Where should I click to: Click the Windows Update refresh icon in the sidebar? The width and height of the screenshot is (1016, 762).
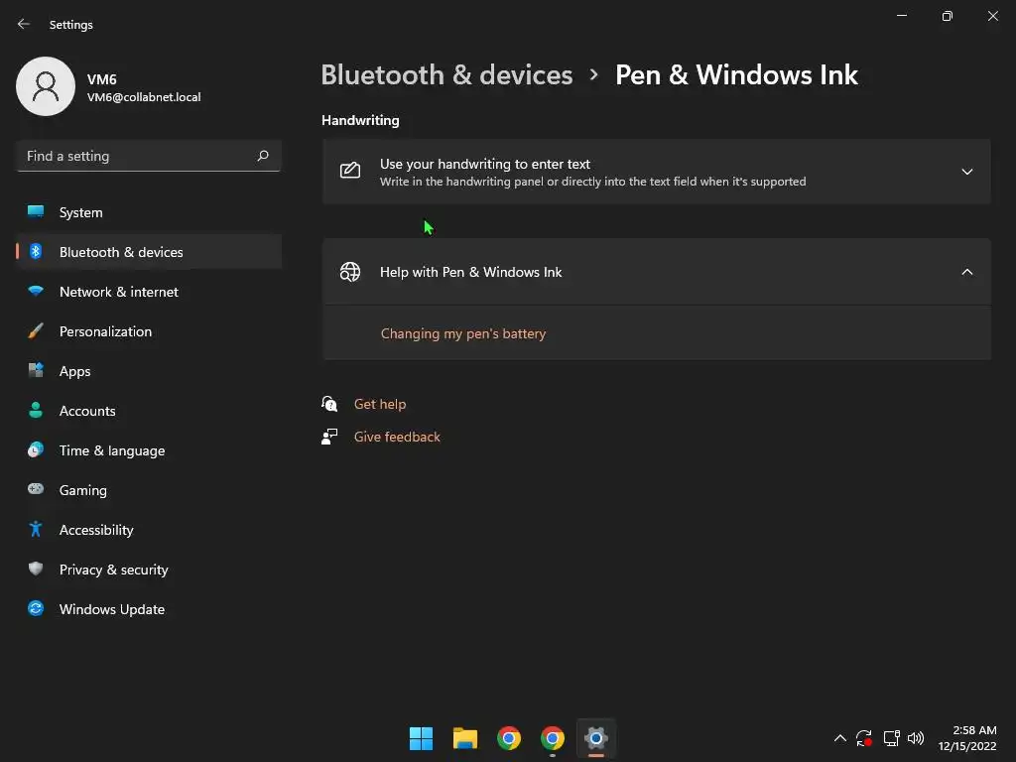click(x=36, y=608)
